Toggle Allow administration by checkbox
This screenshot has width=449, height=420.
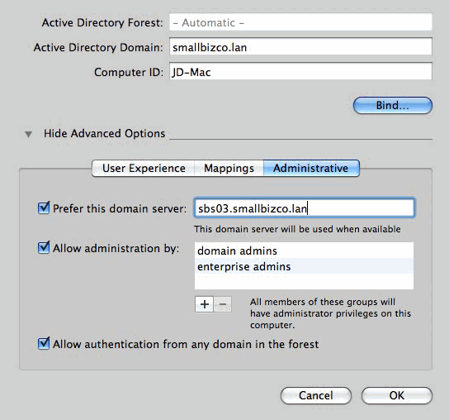click(44, 247)
